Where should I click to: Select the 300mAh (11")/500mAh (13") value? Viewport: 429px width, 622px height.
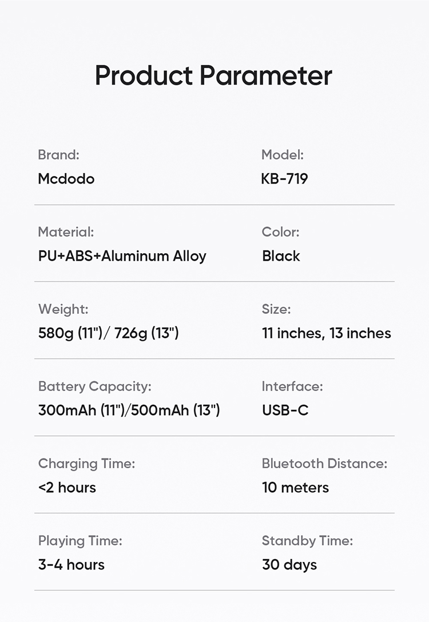coord(129,410)
